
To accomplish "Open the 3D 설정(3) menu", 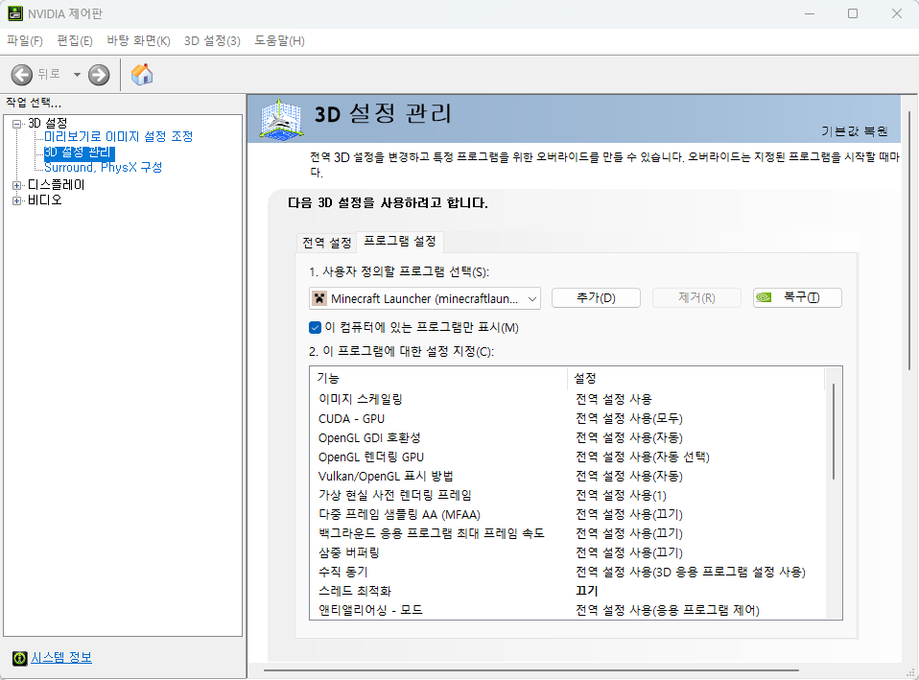I will (x=212, y=41).
